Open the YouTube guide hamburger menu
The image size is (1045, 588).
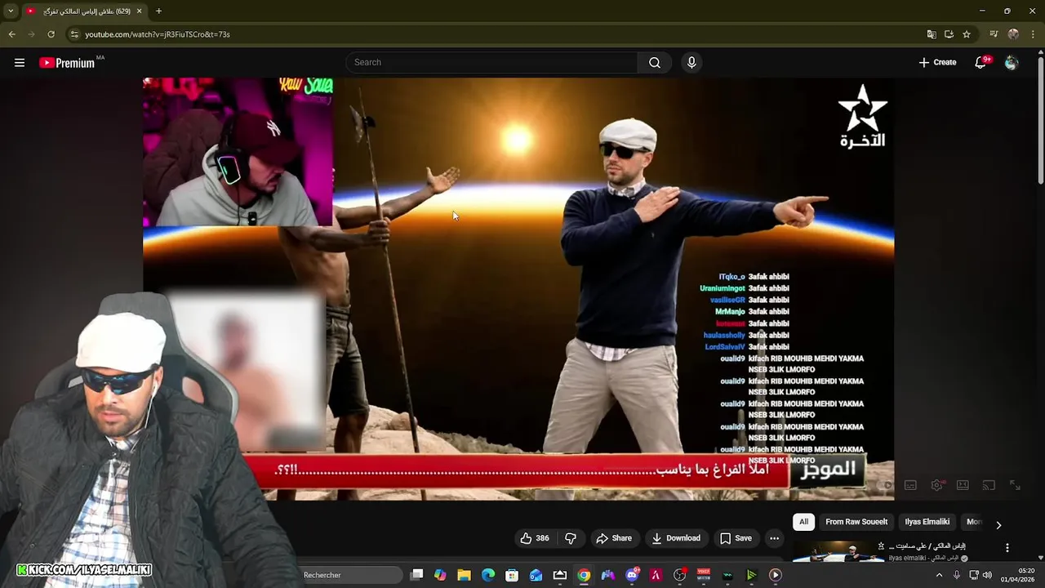click(x=20, y=62)
